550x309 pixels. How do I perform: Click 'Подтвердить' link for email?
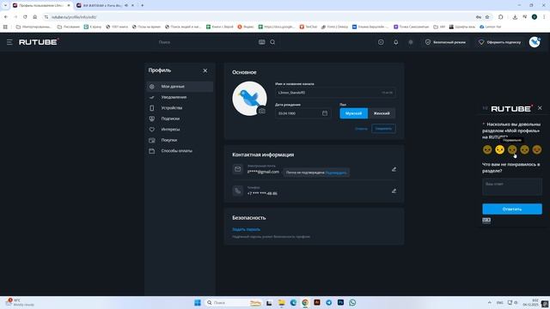click(x=336, y=173)
